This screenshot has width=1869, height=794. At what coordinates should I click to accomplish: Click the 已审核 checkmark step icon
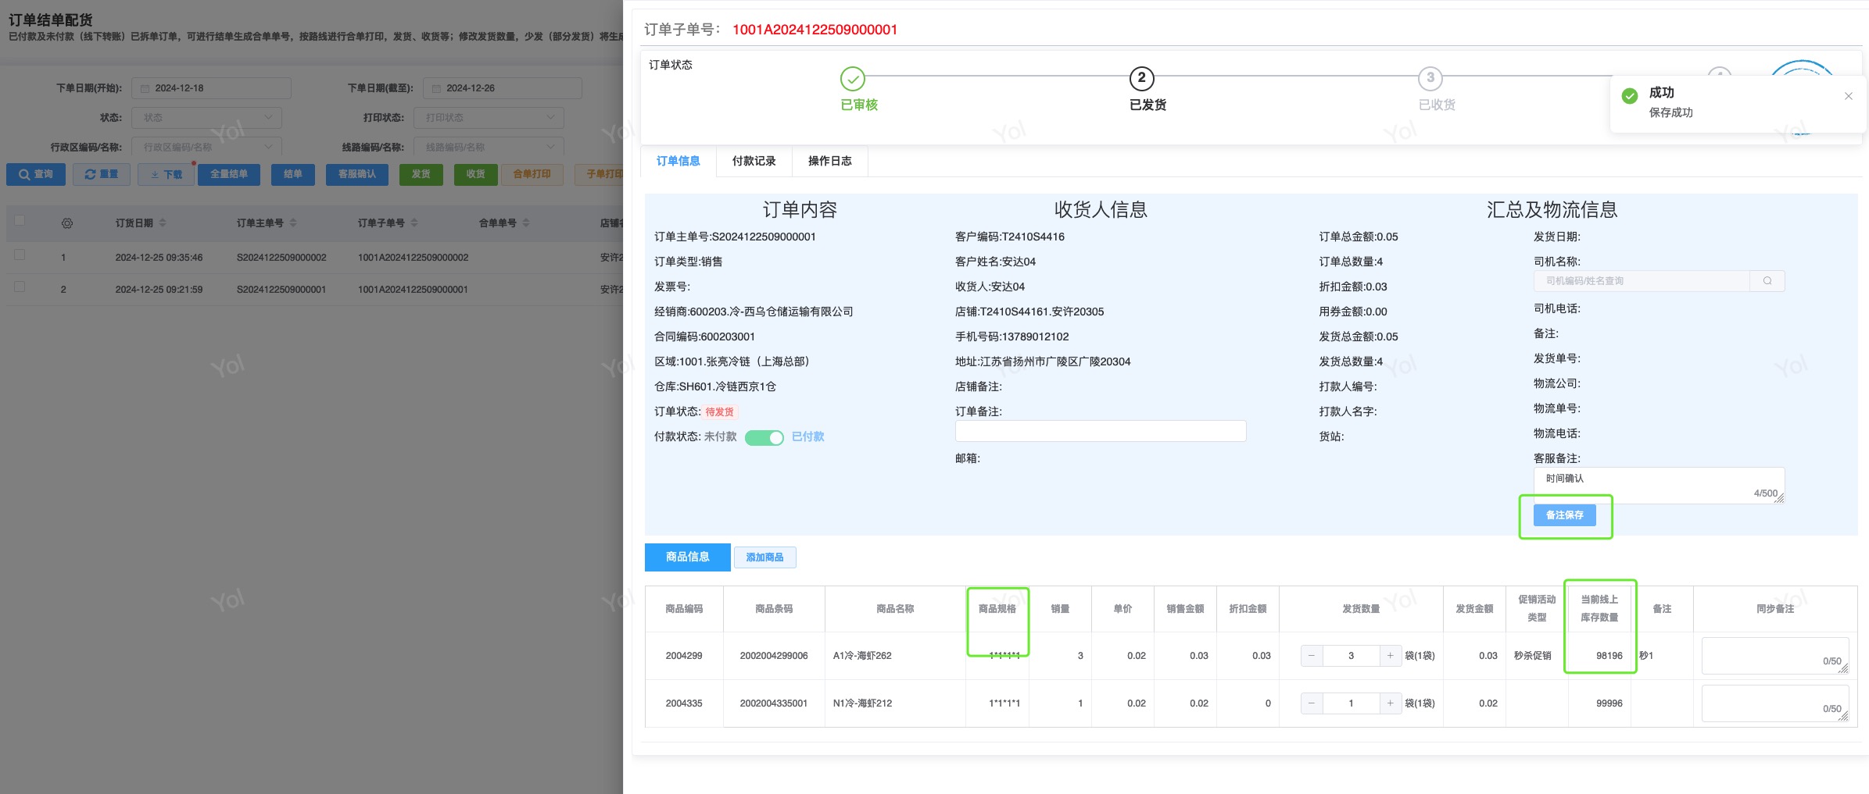click(x=852, y=79)
